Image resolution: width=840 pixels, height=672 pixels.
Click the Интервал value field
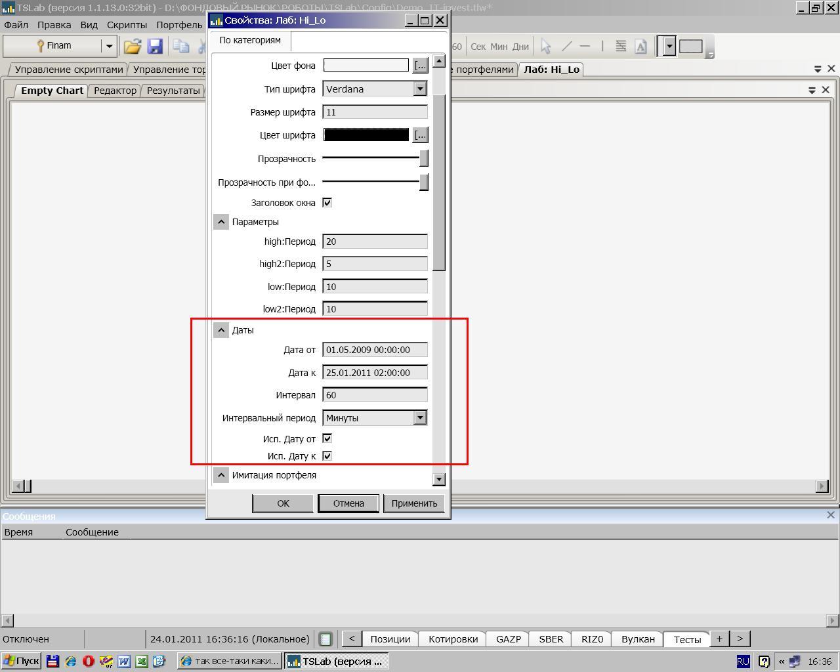click(x=375, y=395)
